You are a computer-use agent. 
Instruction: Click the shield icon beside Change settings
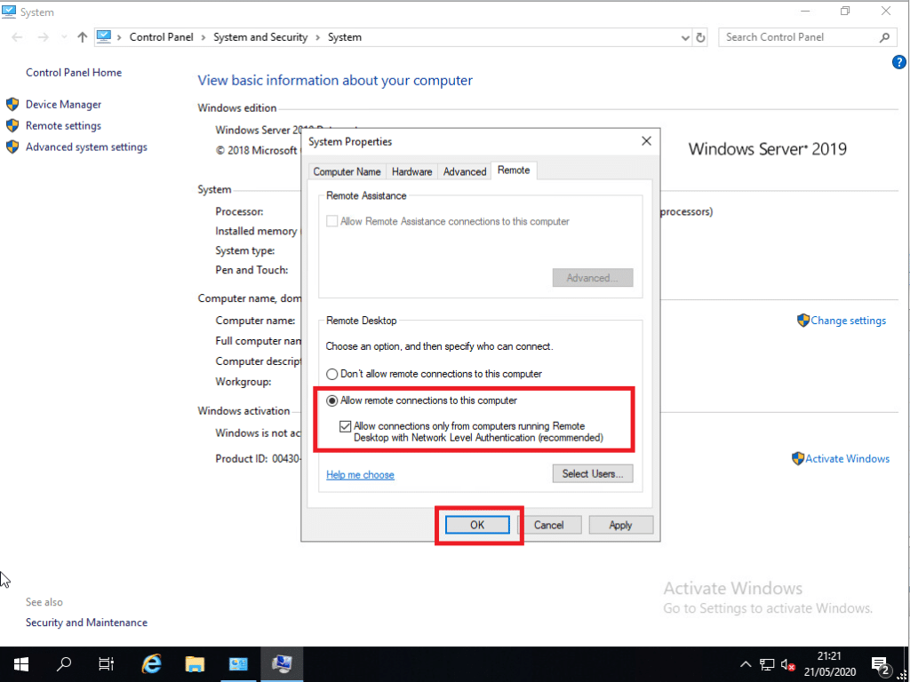[803, 321]
